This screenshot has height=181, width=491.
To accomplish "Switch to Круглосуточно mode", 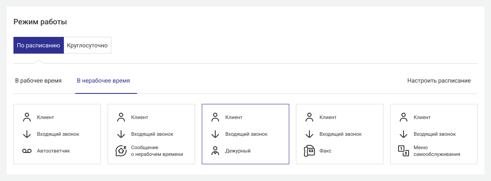I will (87, 45).
